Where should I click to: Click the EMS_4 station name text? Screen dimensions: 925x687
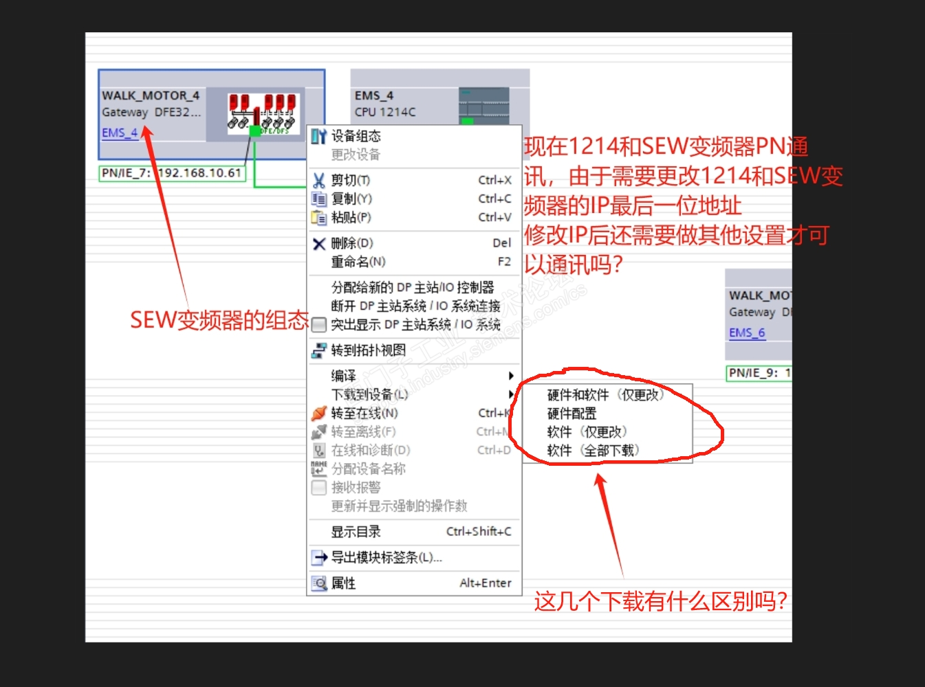374,95
